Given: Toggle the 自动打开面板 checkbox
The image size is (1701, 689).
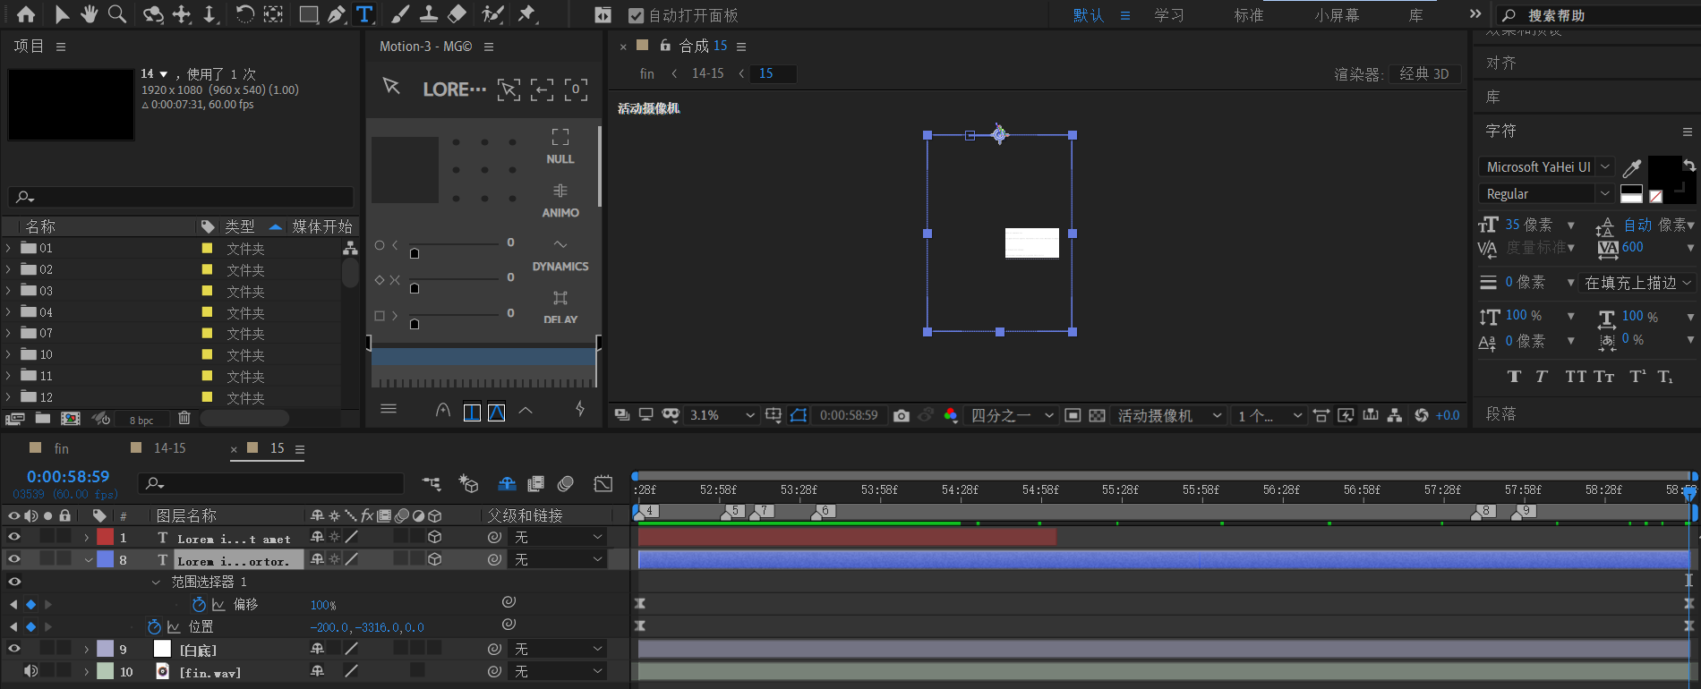Looking at the screenshot, I should click(637, 15).
